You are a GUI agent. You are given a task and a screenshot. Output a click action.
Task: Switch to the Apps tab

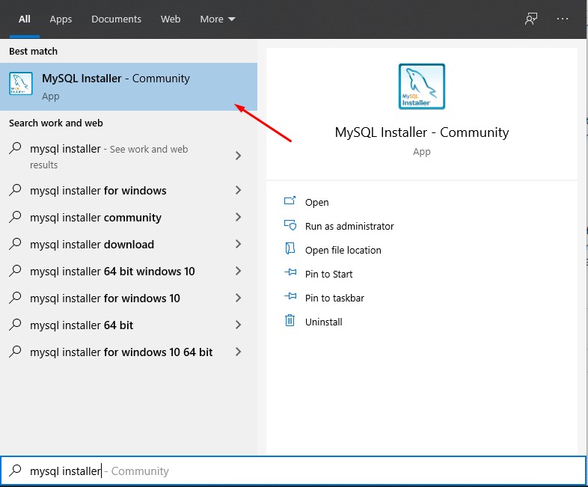(61, 19)
